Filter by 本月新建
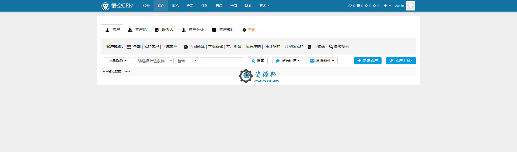 coord(234,46)
